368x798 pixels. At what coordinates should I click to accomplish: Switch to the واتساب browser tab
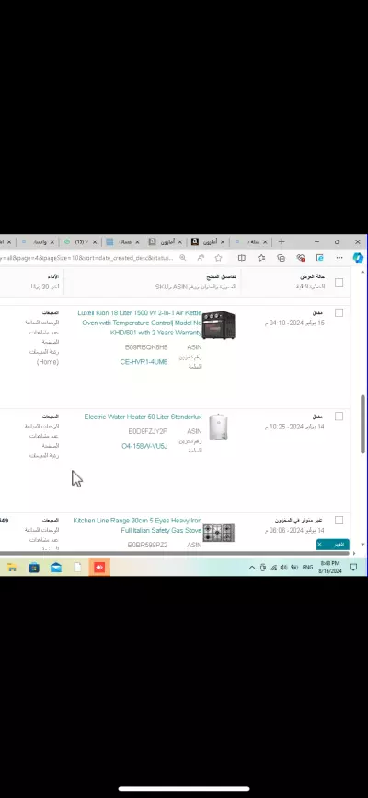pos(36,242)
